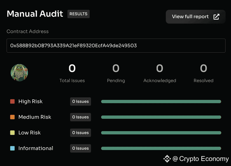Click the Contract Address label

coord(27,31)
